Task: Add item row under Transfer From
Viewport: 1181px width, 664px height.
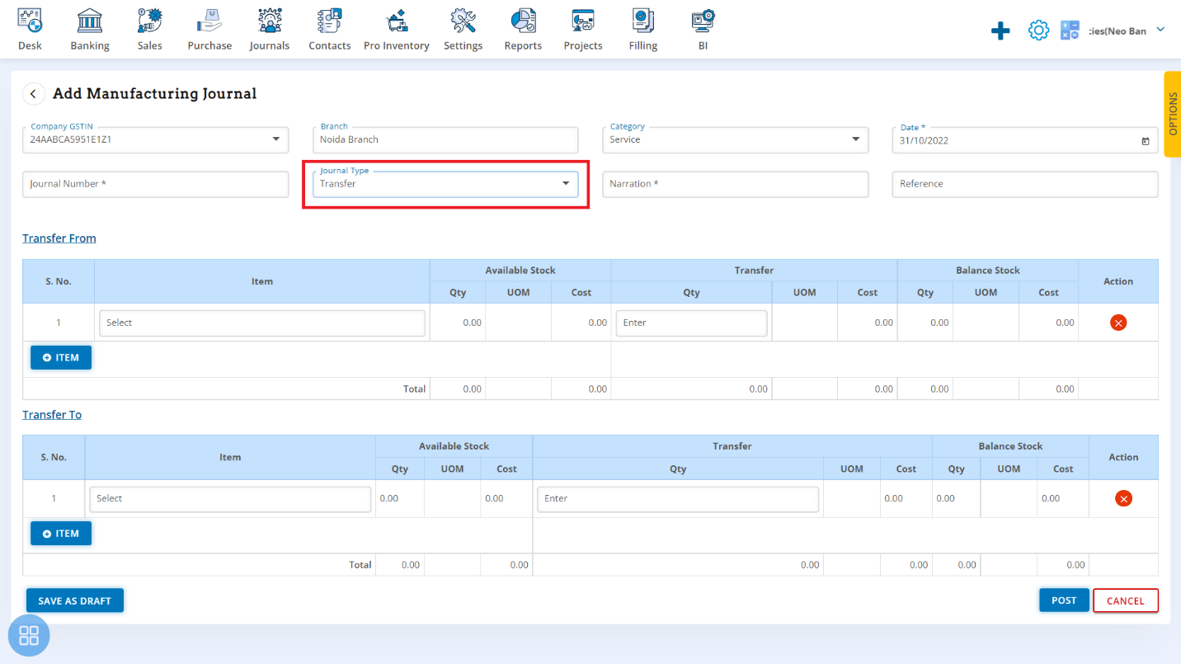Action: [x=61, y=357]
